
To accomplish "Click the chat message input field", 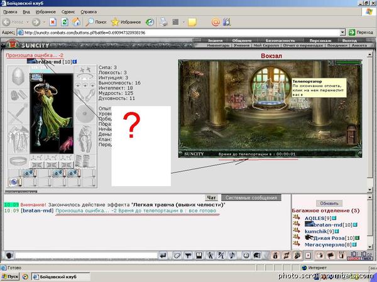I will tap(86, 256).
